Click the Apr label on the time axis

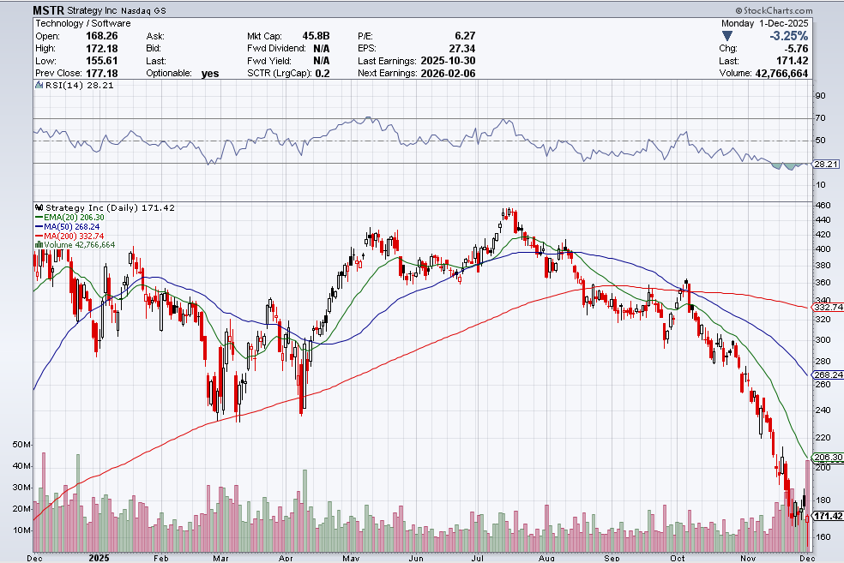point(286,558)
